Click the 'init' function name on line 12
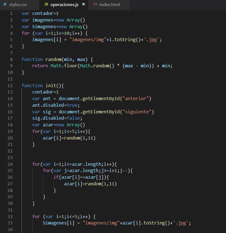 (51, 85)
